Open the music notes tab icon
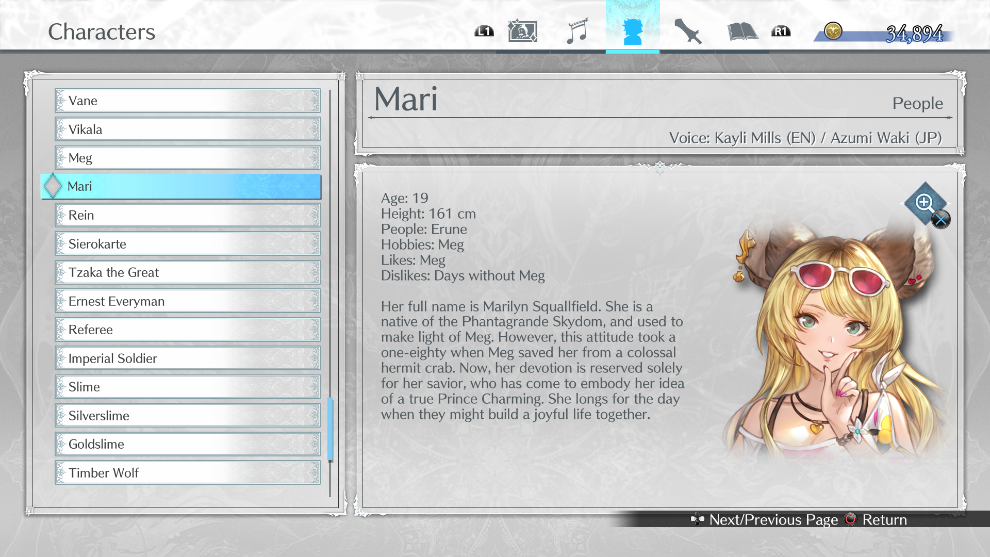The width and height of the screenshot is (990, 557). (577, 31)
